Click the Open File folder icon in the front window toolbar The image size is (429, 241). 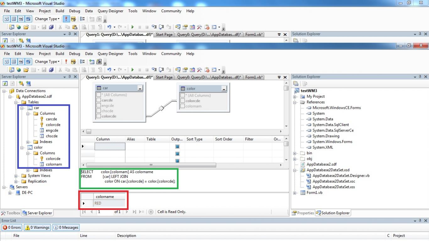tap(26, 70)
